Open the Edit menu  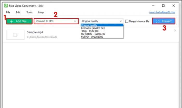coord(18,12)
